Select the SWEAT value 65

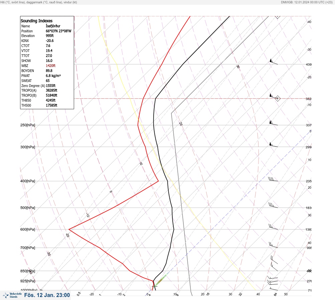tap(48, 81)
